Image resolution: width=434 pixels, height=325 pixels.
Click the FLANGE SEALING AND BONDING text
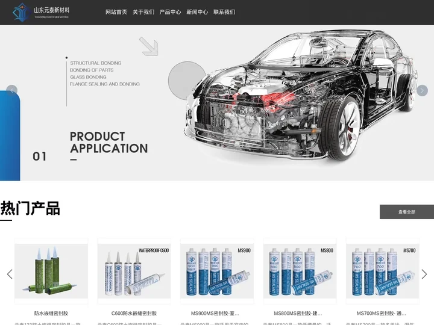click(105, 84)
